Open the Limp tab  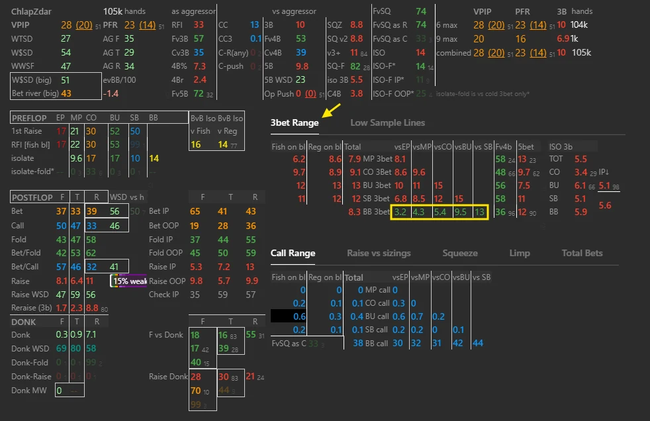coord(519,253)
